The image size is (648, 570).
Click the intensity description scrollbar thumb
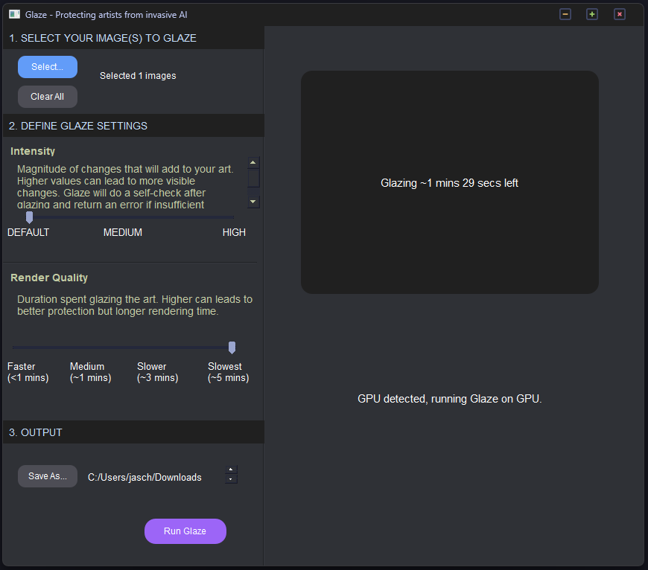coord(253,178)
